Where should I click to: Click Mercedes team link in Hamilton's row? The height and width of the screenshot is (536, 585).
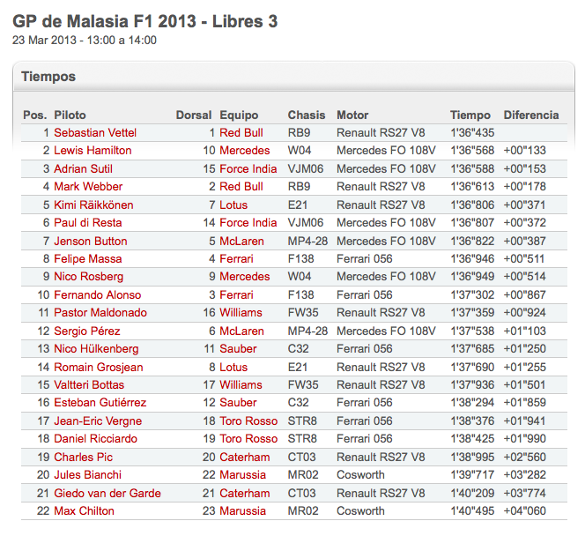tap(245, 151)
